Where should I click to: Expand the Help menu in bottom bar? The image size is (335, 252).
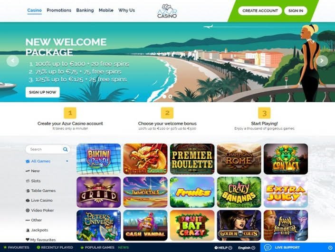pyautogui.click(x=223, y=248)
